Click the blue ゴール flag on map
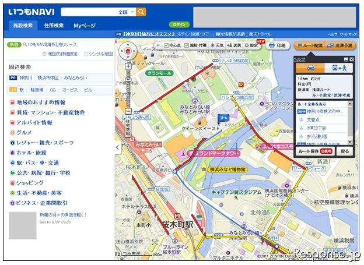This screenshot has height=265, width=364. click(x=223, y=119)
